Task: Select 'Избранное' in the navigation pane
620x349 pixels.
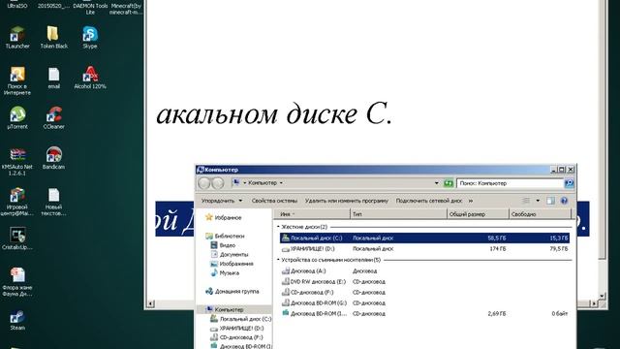Action: 224,217
